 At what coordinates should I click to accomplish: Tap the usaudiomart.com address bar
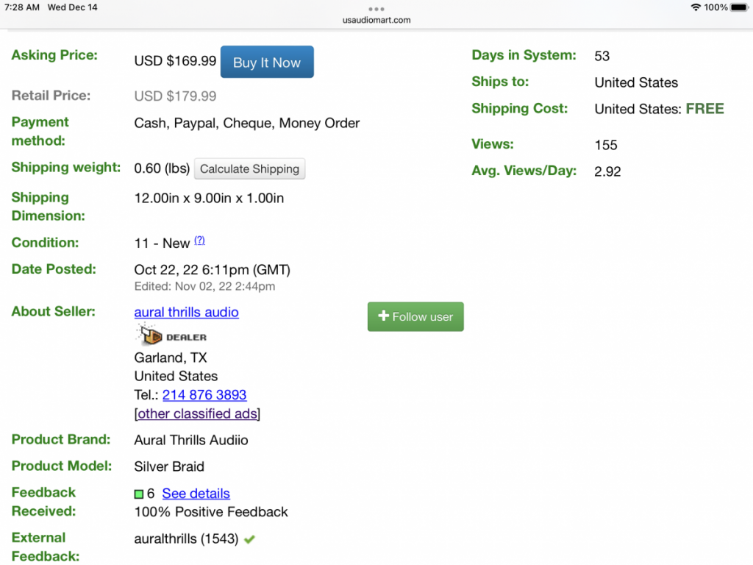[376, 20]
